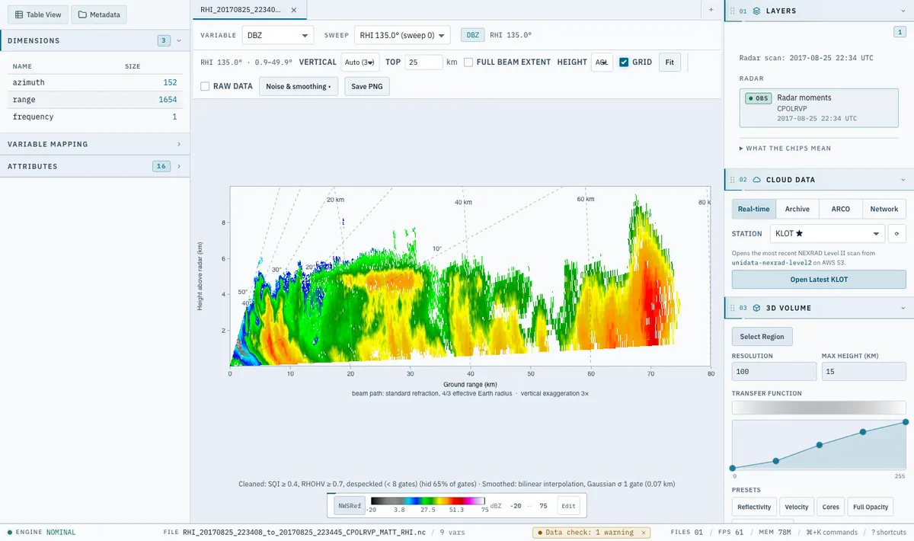914x541 pixels.
Task: Click the transfer function gradient bar
Action: [819, 408]
